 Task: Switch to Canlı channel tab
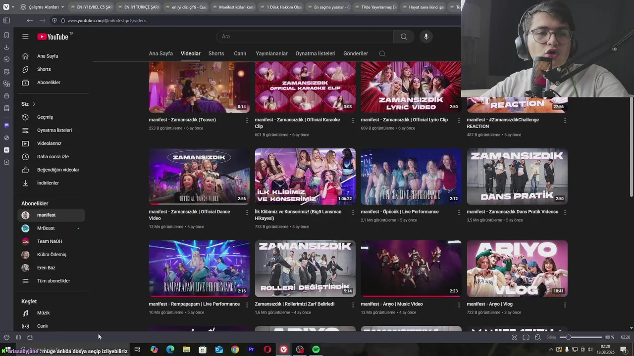pyautogui.click(x=240, y=53)
